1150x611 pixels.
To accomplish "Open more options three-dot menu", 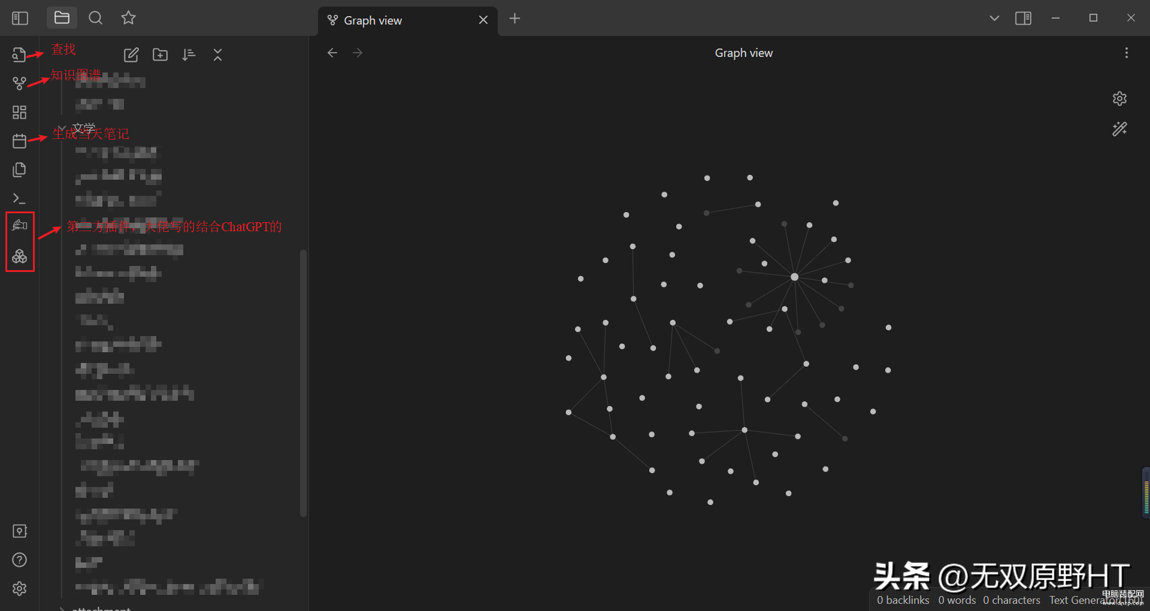I will click(1126, 53).
